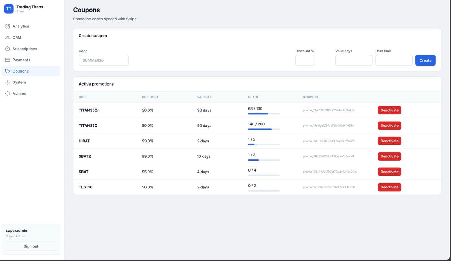Sign out of the superadmin account

31,246
